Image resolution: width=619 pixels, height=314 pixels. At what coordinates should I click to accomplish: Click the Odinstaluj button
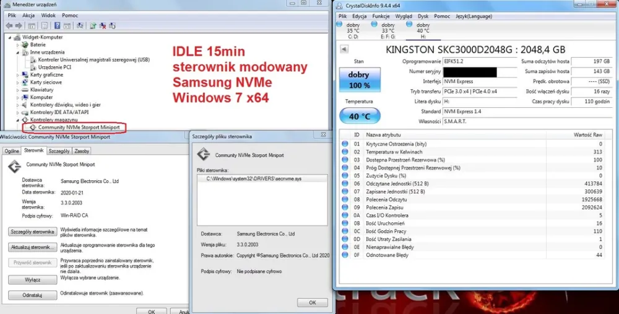point(32,295)
